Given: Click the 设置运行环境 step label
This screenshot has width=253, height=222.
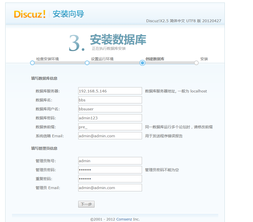Looking at the screenshot, I should [x=102, y=59].
